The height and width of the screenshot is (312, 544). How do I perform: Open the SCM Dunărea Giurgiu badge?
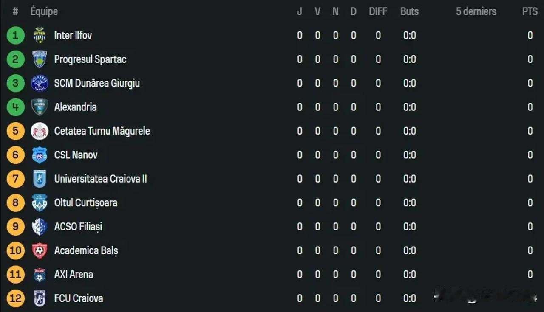[40, 83]
